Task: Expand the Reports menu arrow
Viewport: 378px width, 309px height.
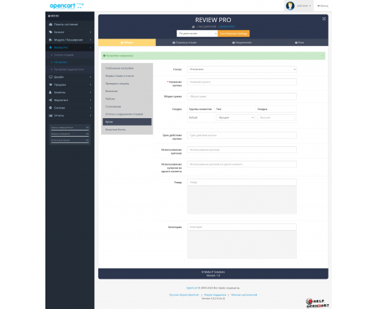Action: pyautogui.click(x=91, y=115)
